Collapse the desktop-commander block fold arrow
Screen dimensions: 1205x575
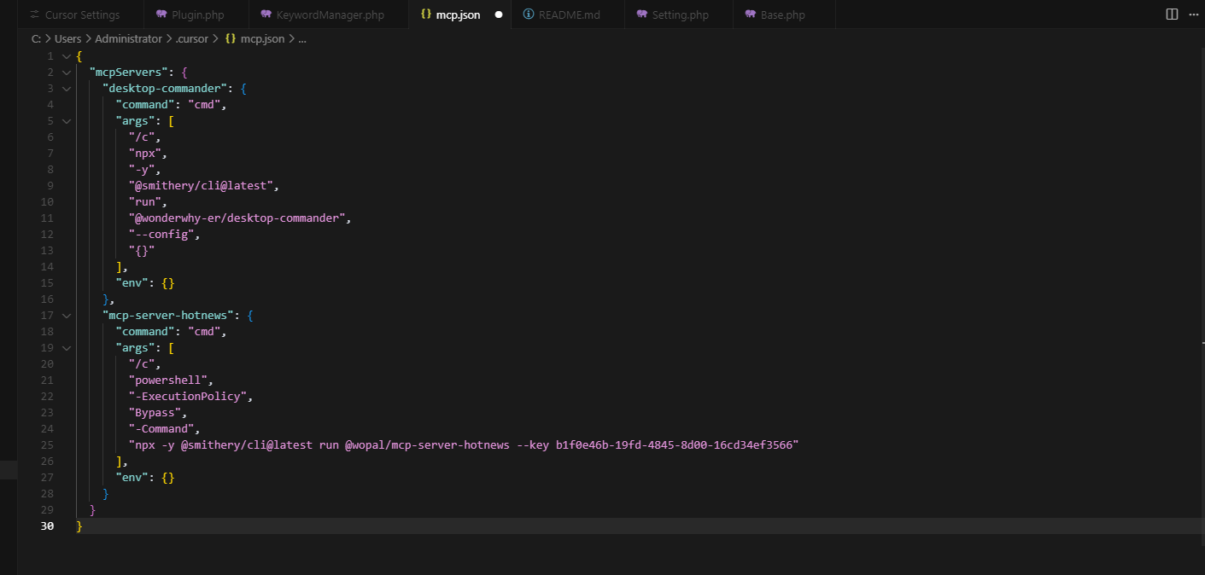pyautogui.click(x=67, y=89)
